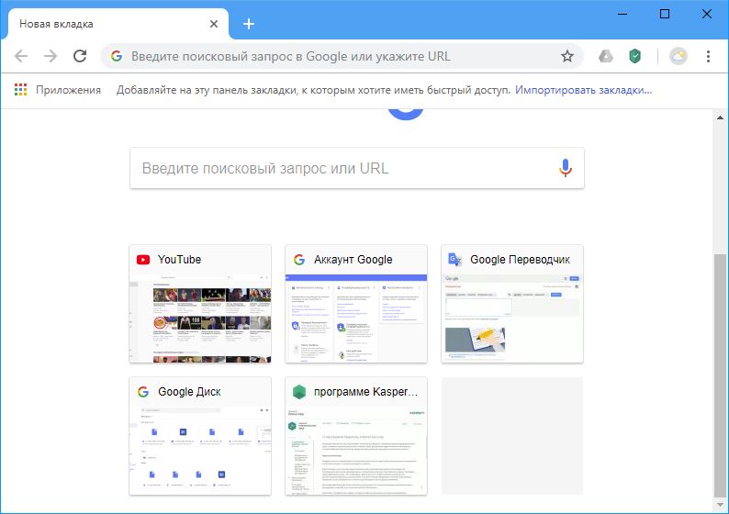Click the Google Translate favicon
This screenshot has width=729, height=514.
click(454, 260)
